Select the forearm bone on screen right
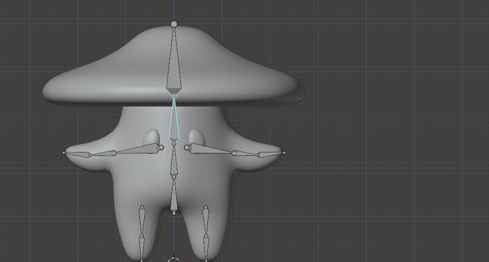 [x=247, y=153]
